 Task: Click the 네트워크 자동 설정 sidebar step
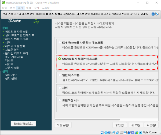click(17, 32)
